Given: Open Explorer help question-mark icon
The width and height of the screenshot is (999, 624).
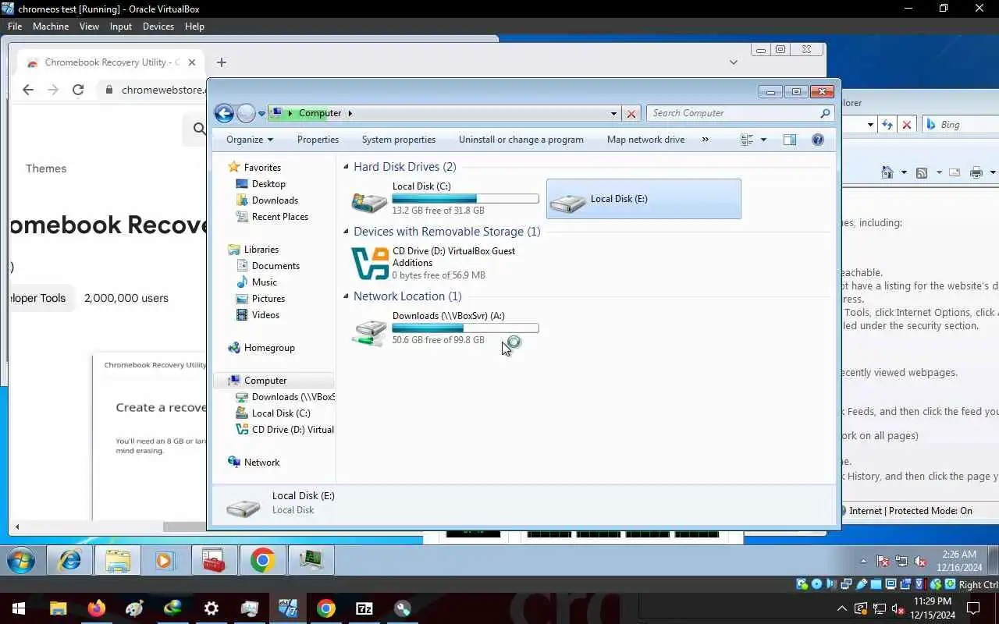Looking at the screenshot, I should [x=818, y=140].
